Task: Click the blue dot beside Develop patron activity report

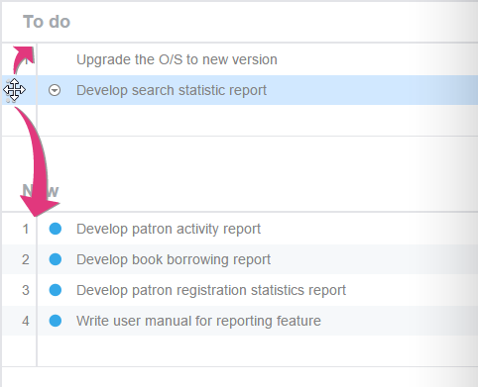Action: click(x=56, y=229)
